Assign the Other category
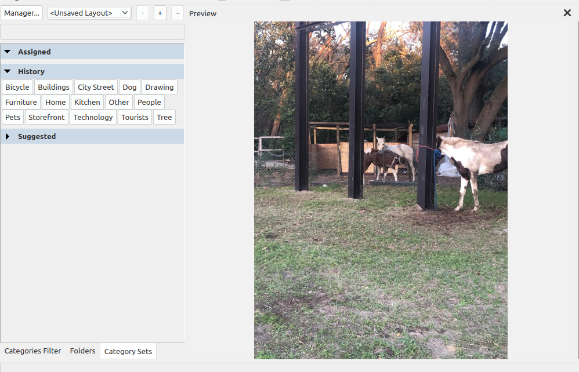The image size is (579, 372). (x=119, y=102)
